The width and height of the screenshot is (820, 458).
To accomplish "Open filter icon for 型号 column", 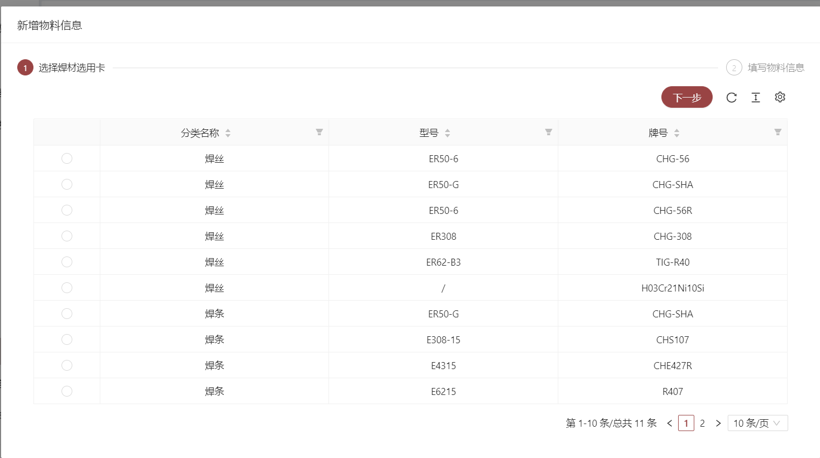I will coord(549,132).
